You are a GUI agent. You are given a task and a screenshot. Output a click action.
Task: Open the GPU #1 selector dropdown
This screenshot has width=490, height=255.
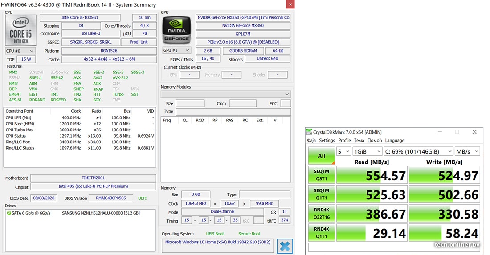(176, 50)
